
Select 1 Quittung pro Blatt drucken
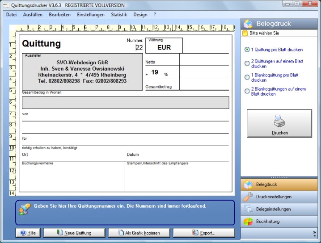[247, 50]
